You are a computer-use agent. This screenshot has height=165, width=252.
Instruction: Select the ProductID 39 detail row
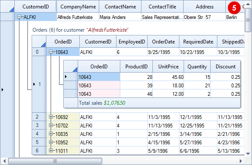click(x=152, y=85)
